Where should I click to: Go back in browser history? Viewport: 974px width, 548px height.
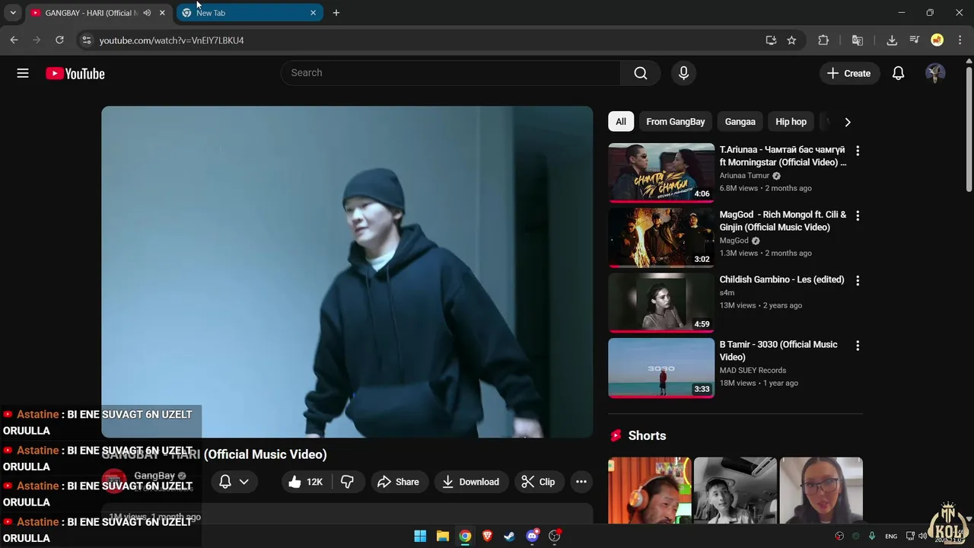click(14, 40)
